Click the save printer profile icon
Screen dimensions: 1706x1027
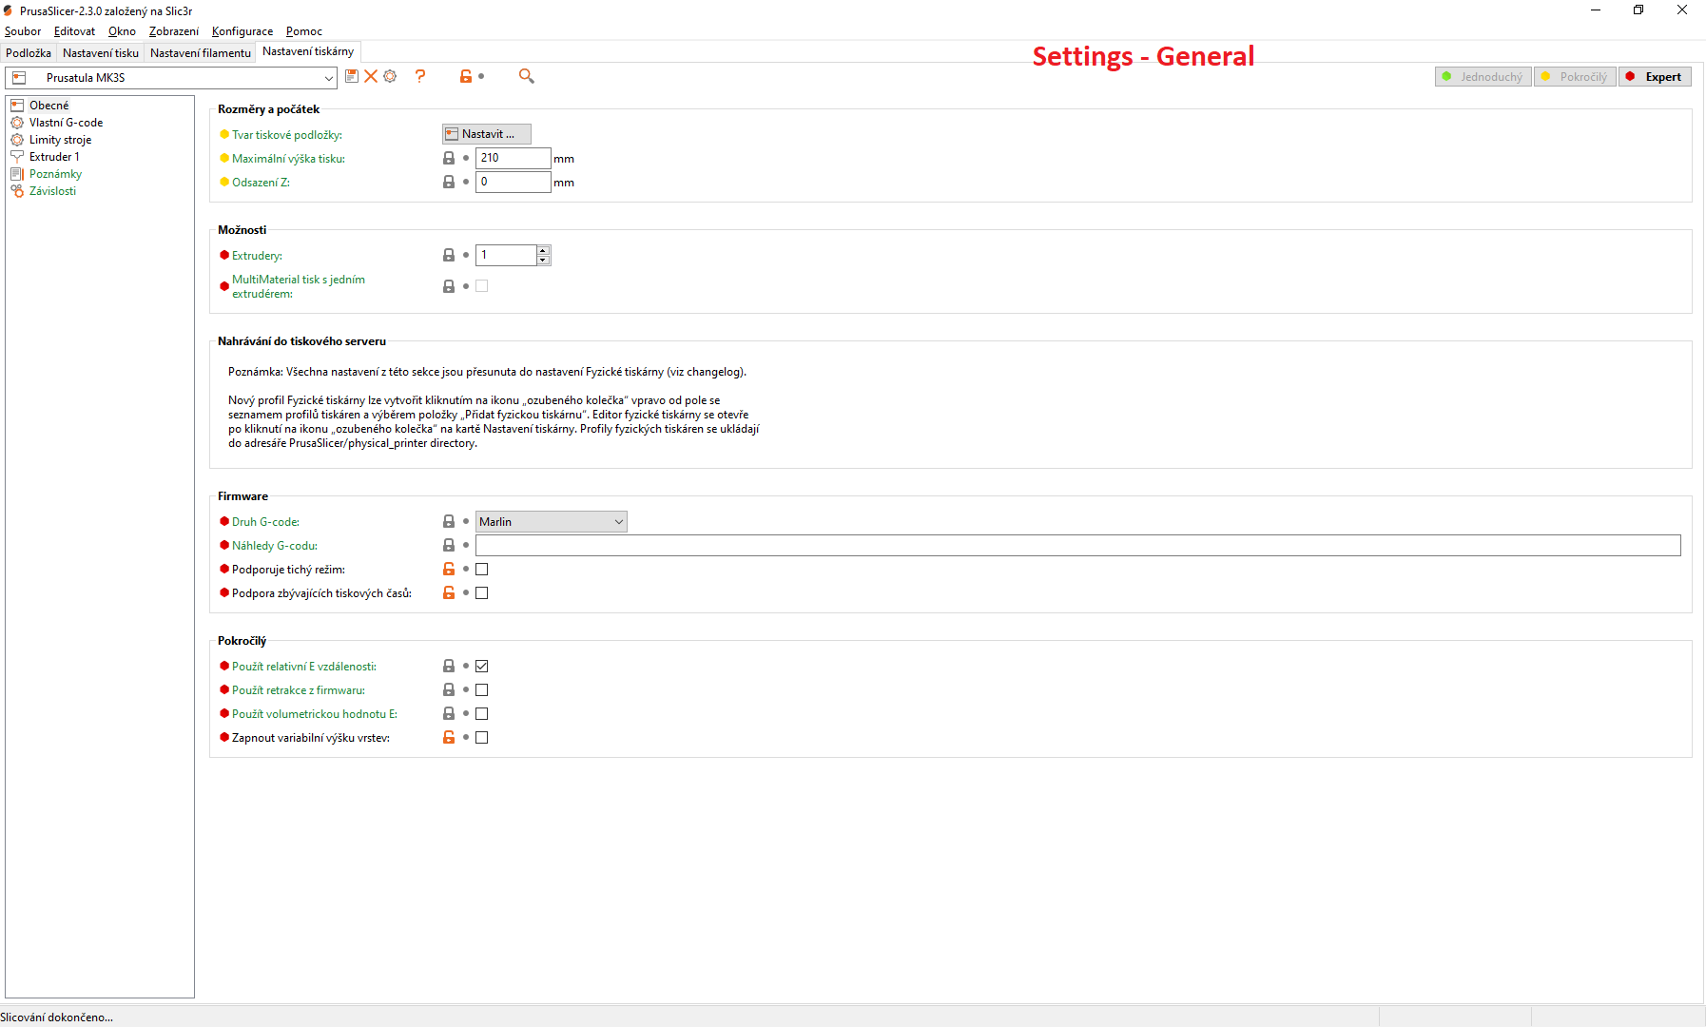pyautogui.click(x=352, y=76)
